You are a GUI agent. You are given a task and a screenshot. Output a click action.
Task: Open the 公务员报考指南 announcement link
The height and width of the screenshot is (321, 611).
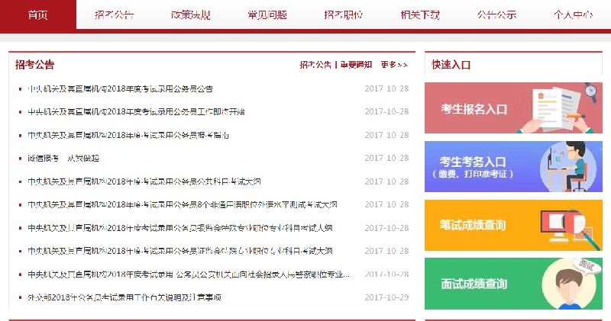click(128, 135)
